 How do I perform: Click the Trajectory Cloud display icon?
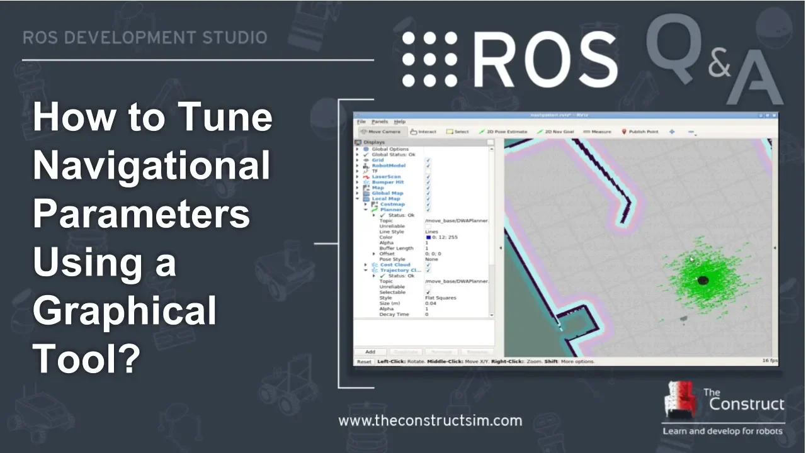(x=375, y=271)
